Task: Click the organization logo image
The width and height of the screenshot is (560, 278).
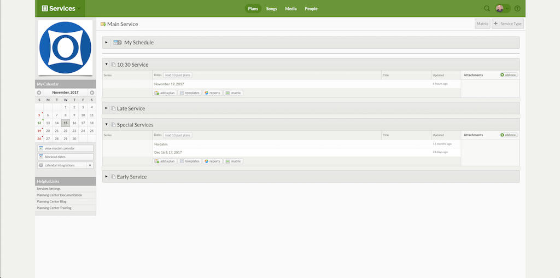Action: coord(66,48)
